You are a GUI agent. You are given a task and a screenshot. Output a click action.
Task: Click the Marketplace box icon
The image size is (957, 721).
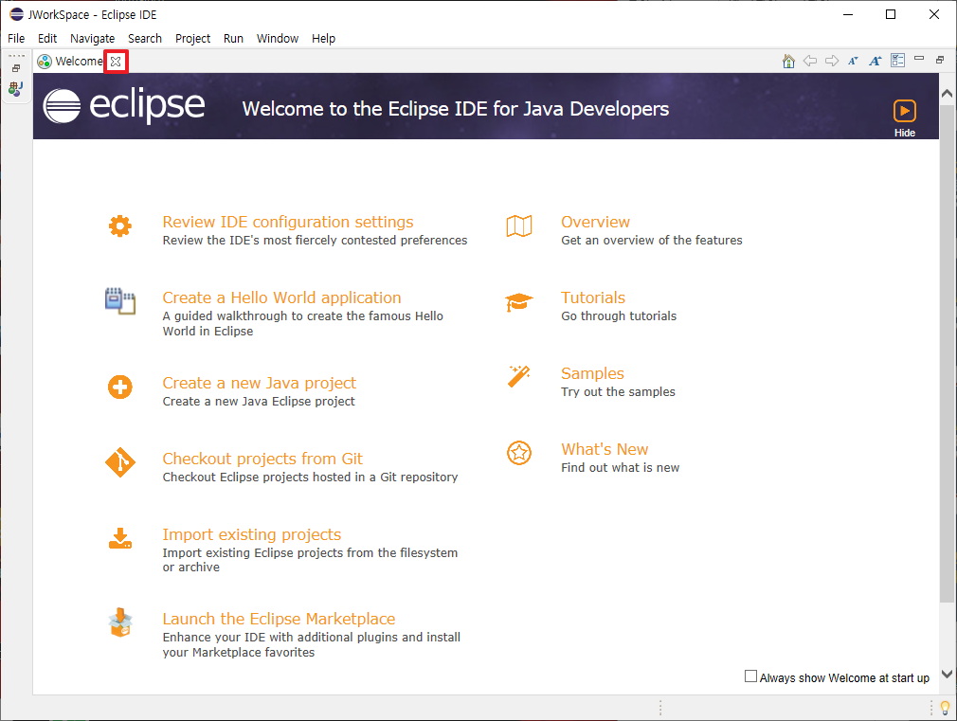pos(120,622)
